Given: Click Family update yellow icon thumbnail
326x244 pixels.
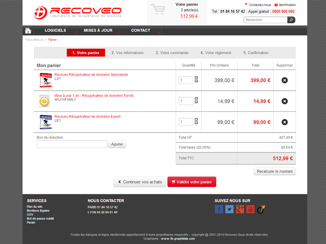Looking at the screenshot, I should pyautogui.click(x=44, y=101).
